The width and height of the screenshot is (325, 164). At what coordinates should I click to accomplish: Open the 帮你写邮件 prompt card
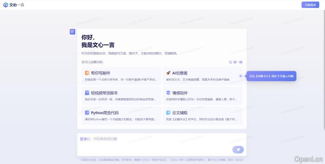tap(121, 76)
